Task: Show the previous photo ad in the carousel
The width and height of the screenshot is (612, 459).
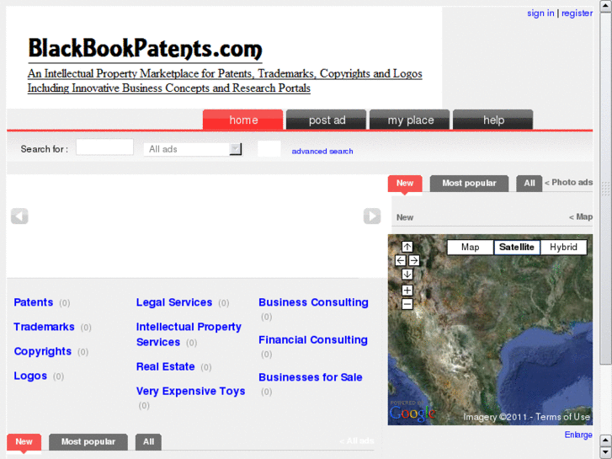Action: pyautogui.click(x=19, y=216)
